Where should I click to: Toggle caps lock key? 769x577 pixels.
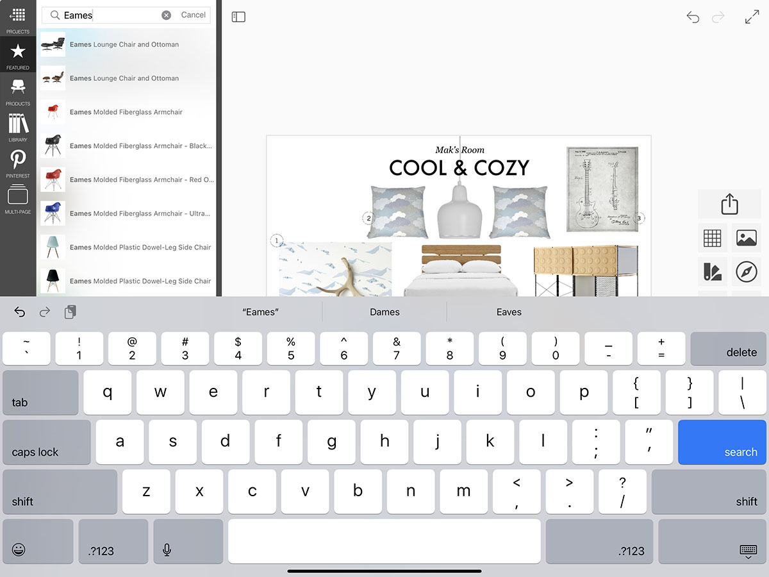[47, 442]
